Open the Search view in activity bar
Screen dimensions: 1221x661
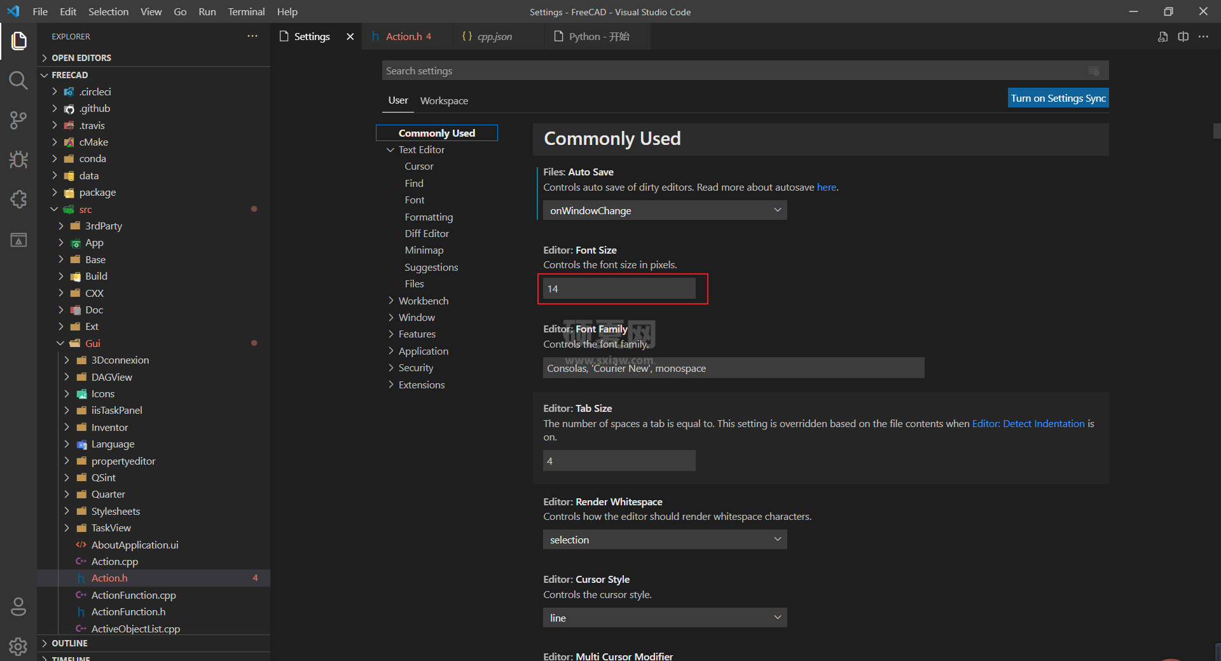point(18,80)
